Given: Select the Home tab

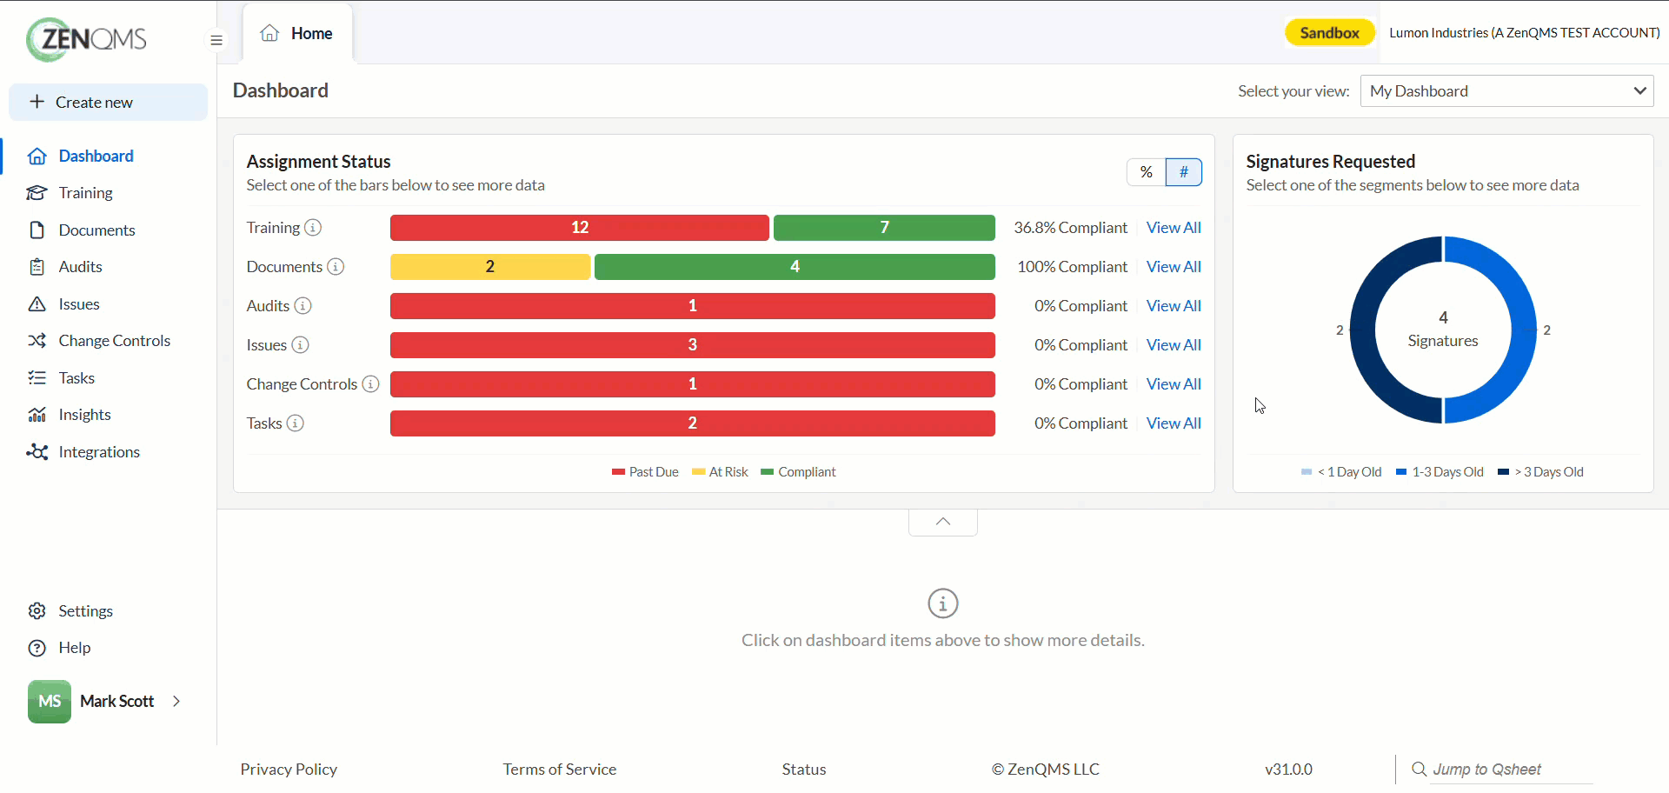Looking at the screenshot, I should pyautogui.click(x=297, y=34).
